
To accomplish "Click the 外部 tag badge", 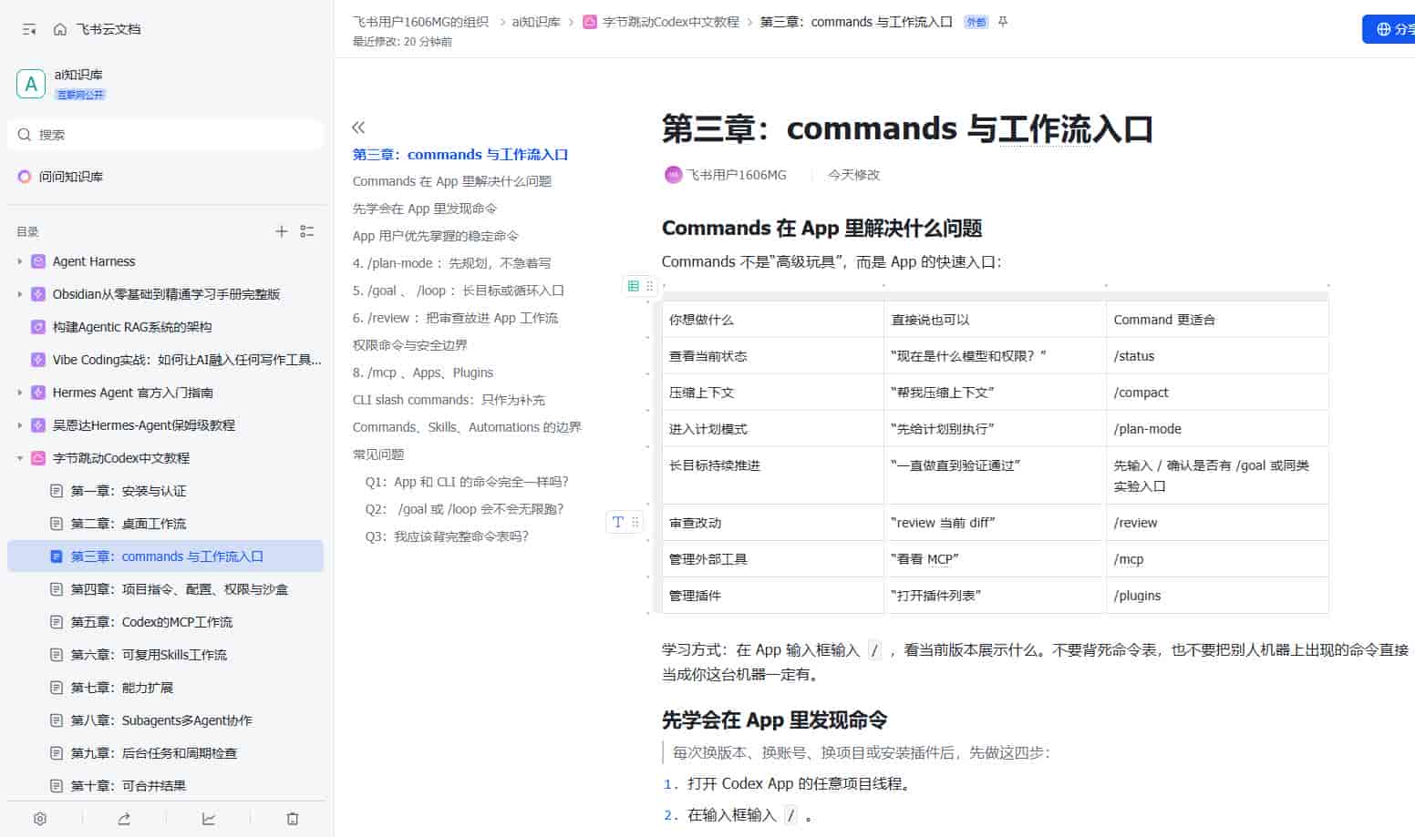I will [976, 22].
